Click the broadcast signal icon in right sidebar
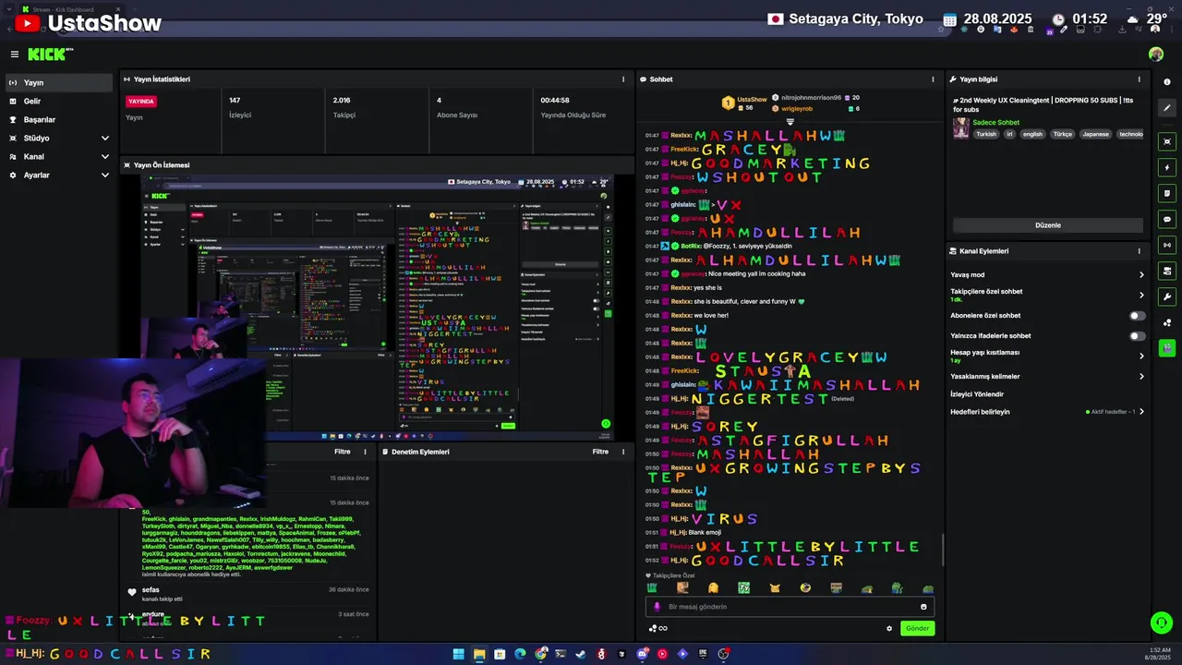This screenshot has height=665, width=1182. [x=1167, y=245]
